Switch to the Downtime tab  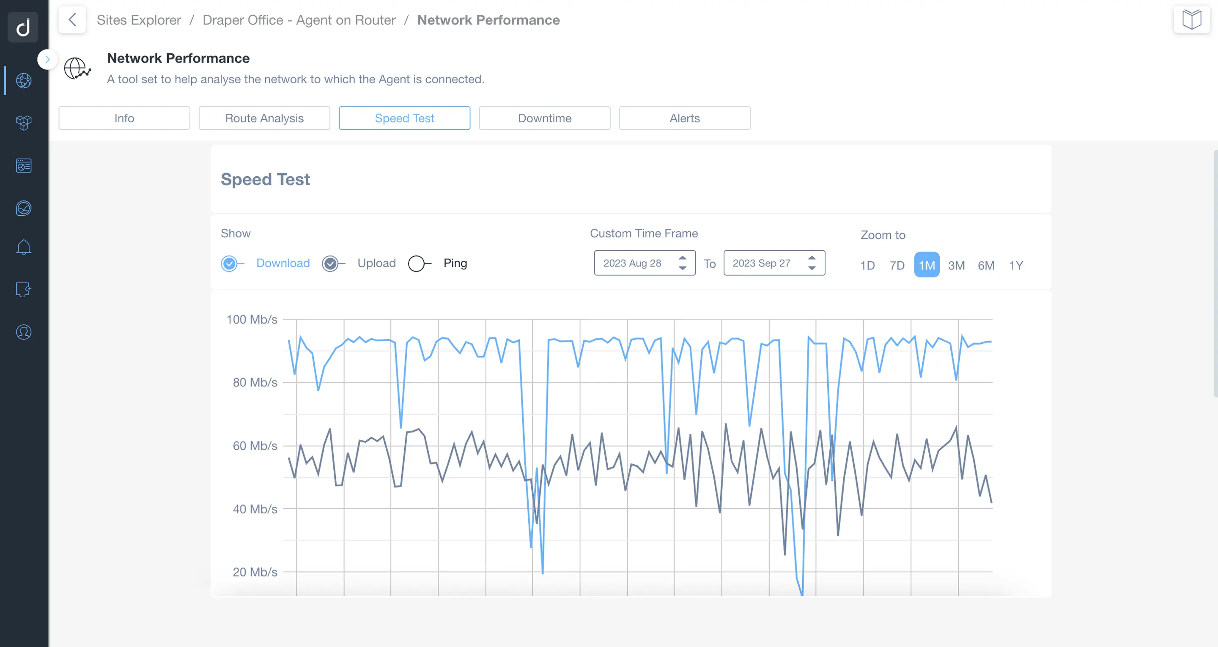pos(544,118)
